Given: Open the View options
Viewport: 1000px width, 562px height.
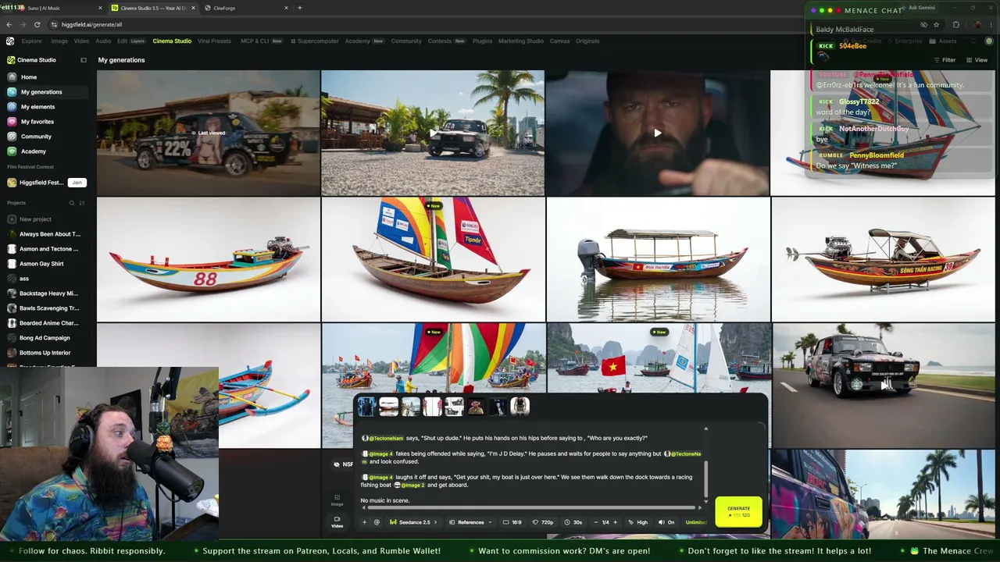Looking at the screenshot, I should 977,60.
